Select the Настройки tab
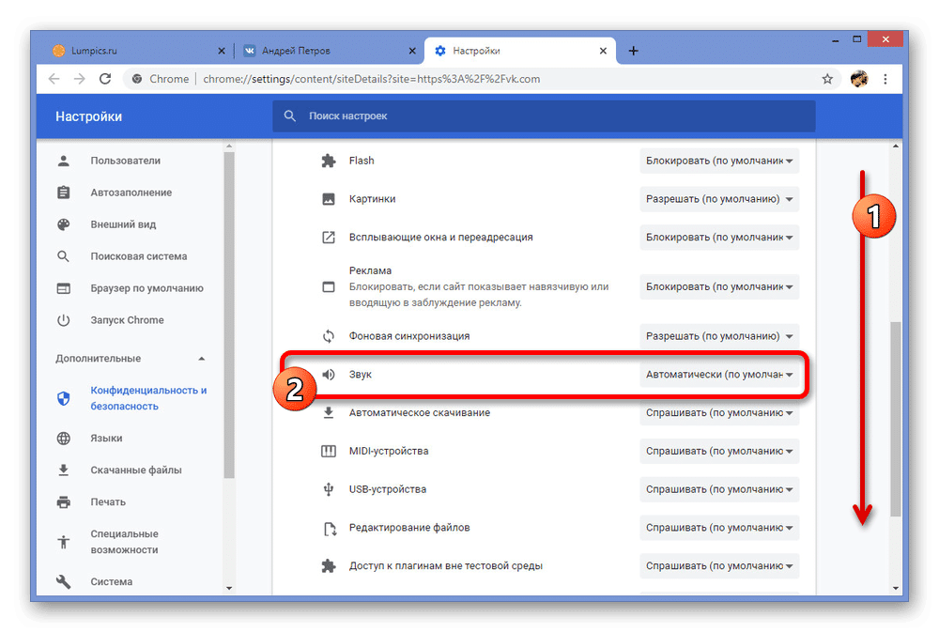The width and height of the screenshot is (939, 632). click(x=520, y=51)
